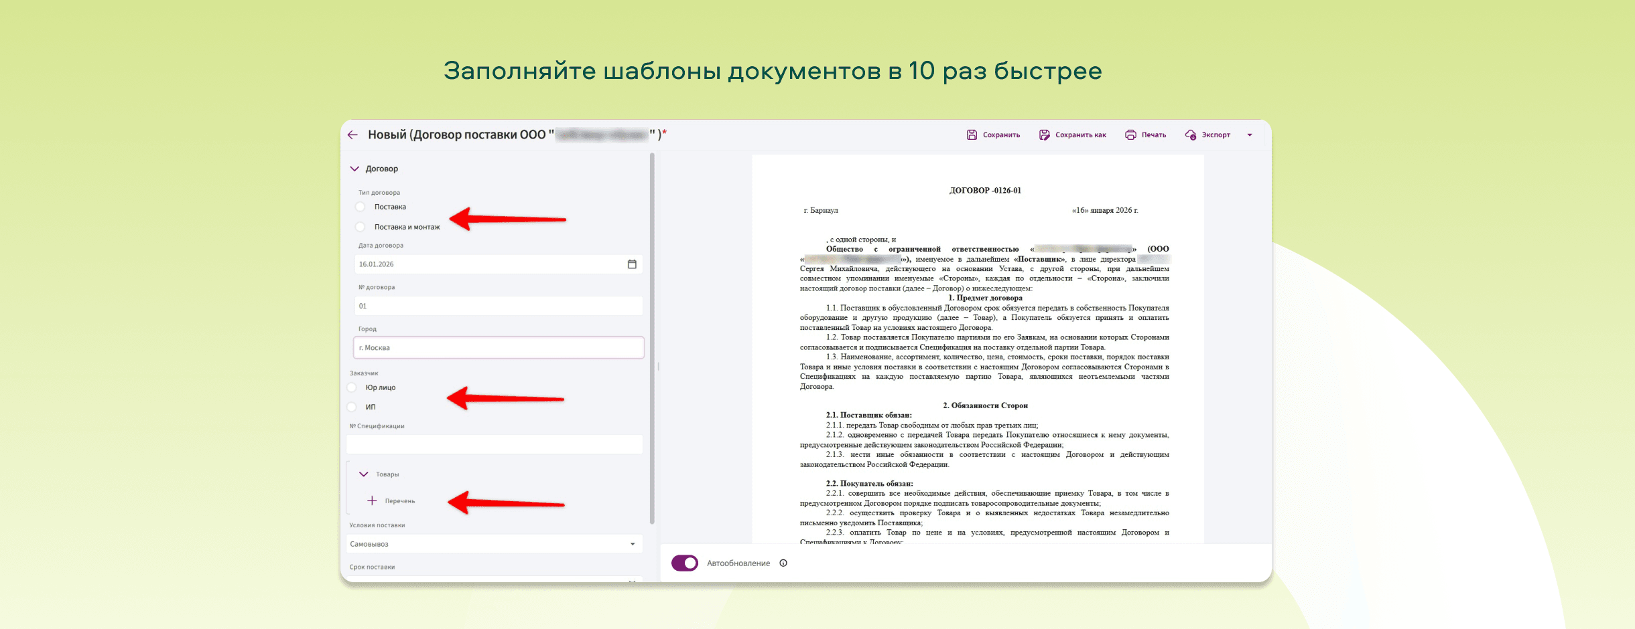Click the date «16» января 2026 г. in the document

pyautogui.click(x=1105, y=210)
